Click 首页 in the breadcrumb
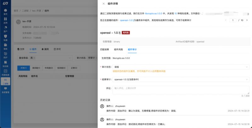Viewport: 252px width, 128px height. pyautogui.click(x=16, y=11)
